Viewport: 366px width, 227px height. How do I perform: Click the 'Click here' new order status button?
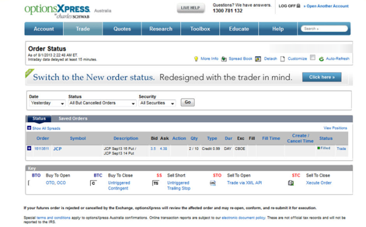[x=321, y=77]
